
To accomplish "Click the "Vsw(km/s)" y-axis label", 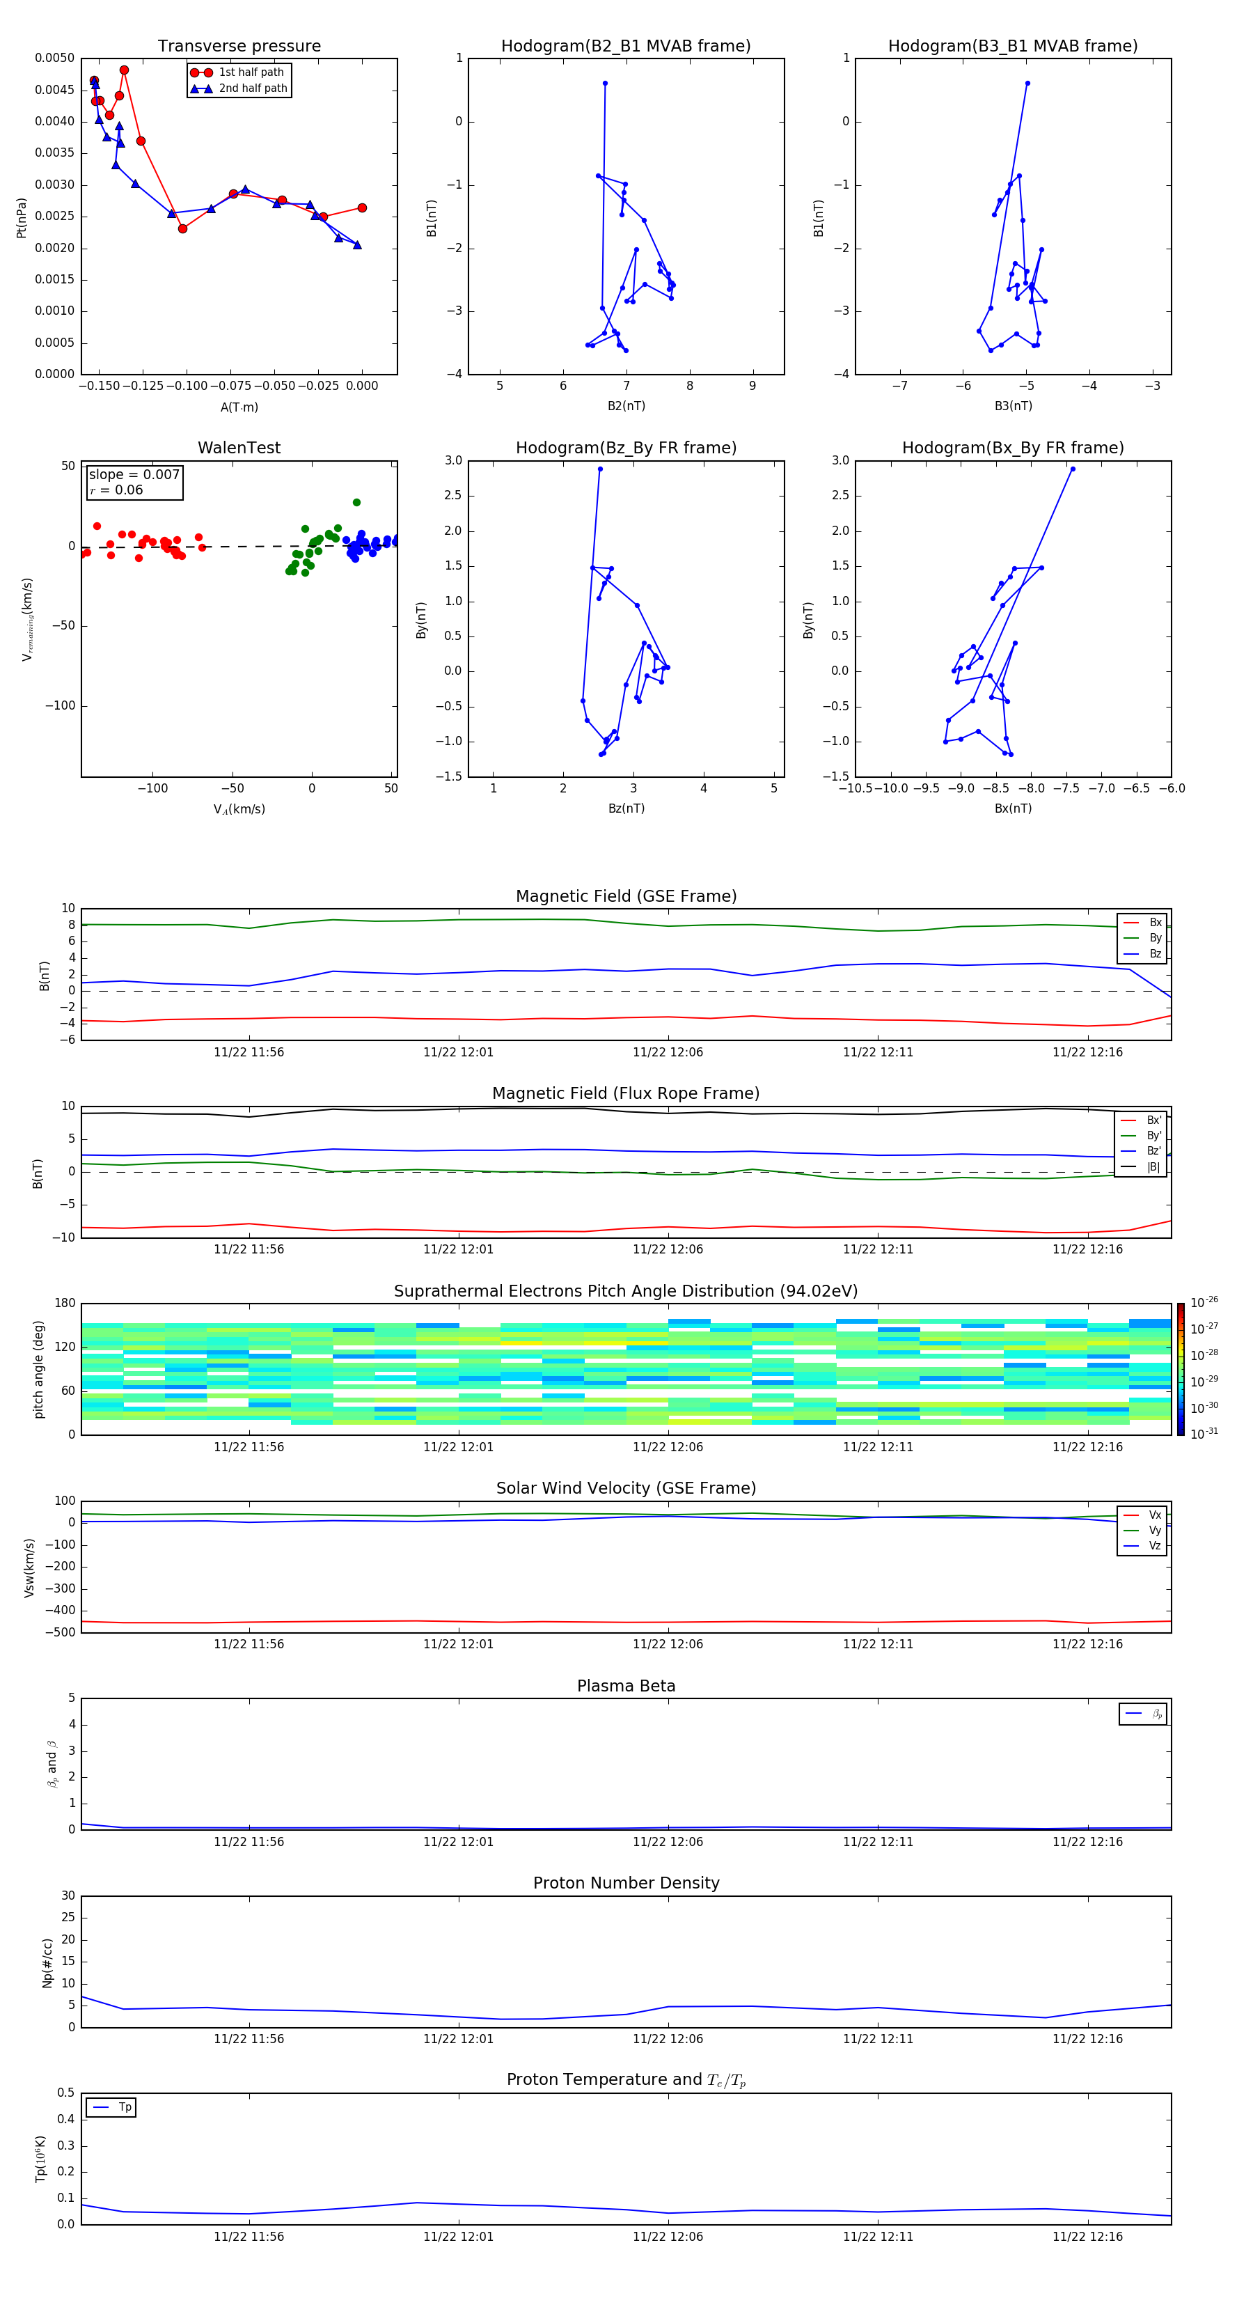I will coord(29,1568).
